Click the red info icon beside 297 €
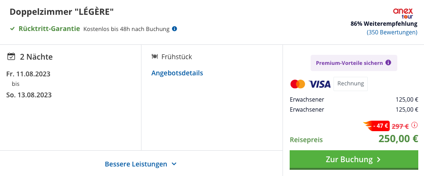 pyautogui.click(x=414, y=125)
